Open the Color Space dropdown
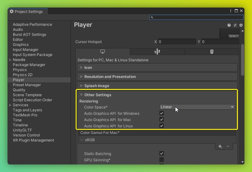Viewport: 252px width, 172px height. 197,107
